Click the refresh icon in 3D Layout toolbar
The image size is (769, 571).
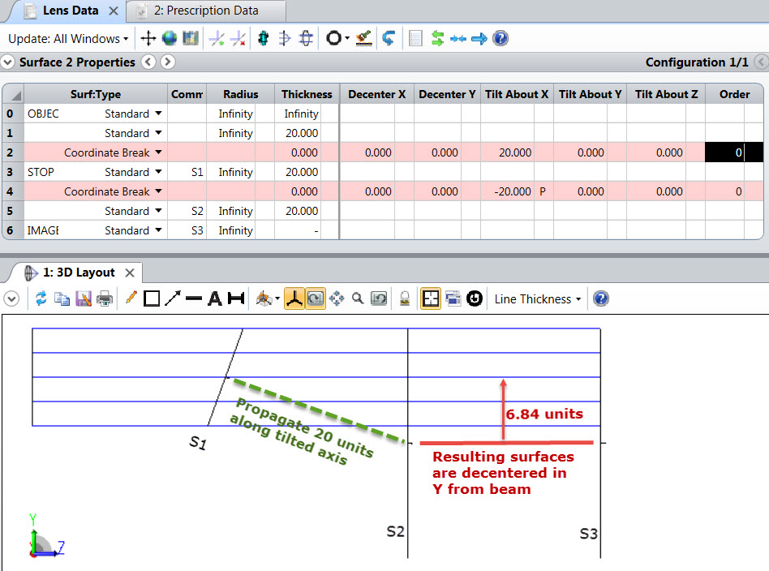[41, 298]
